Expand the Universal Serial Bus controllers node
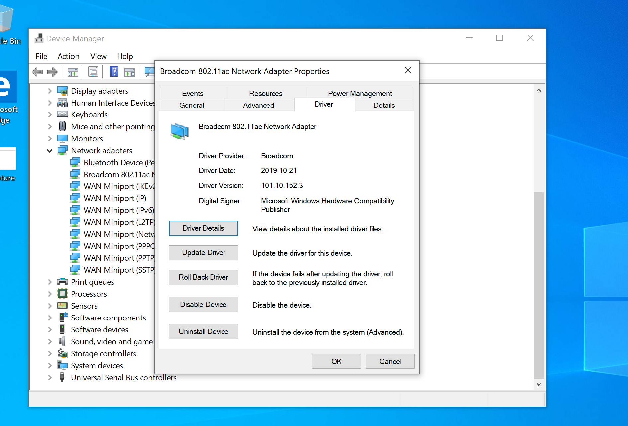 pyautogui.click(x=50, y=377)
